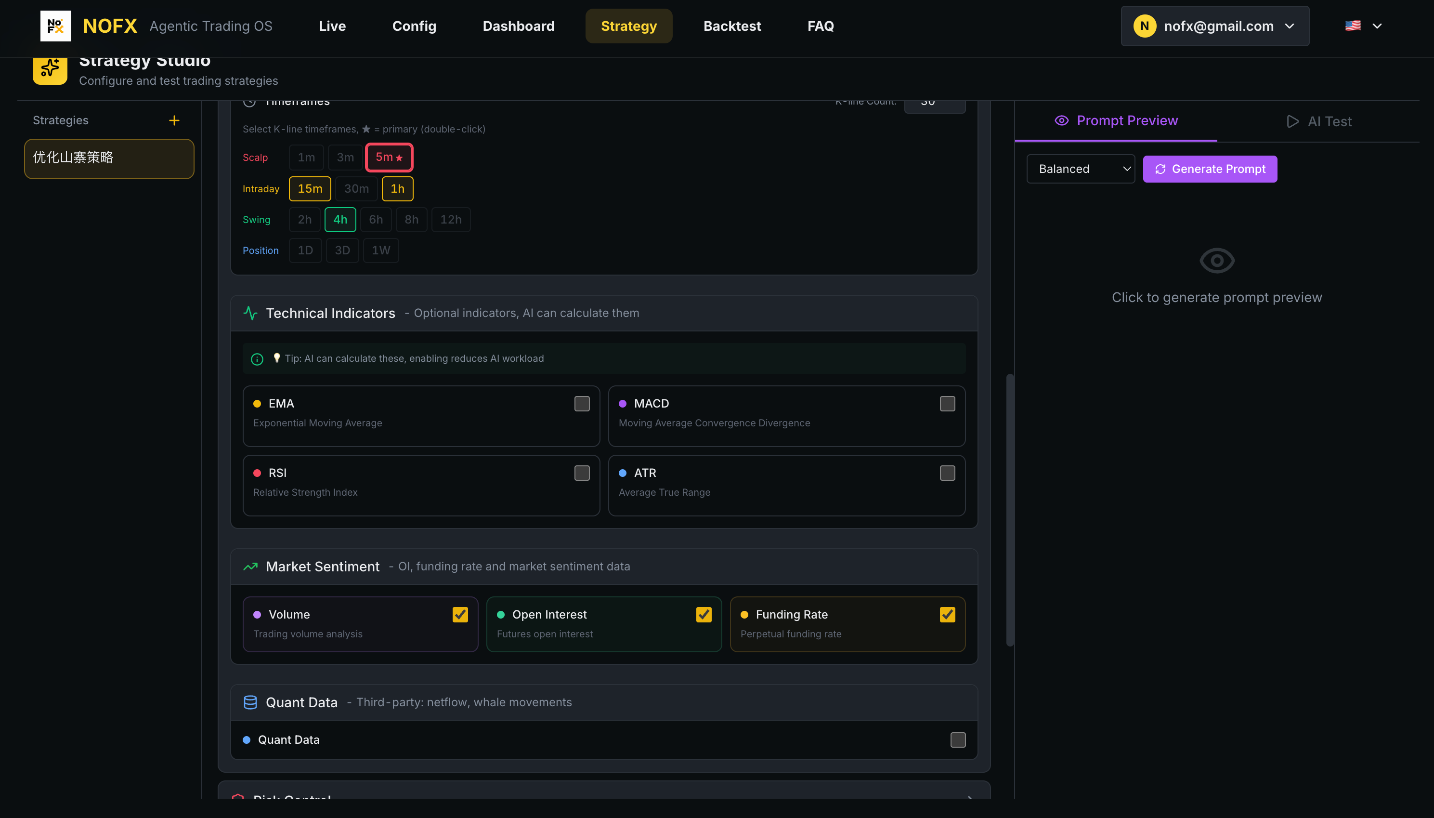Image resolution: width=1434 pixels, height=818 pixels.
Task: Select the 1h intraday timeframe button
Action: [398, 188]
